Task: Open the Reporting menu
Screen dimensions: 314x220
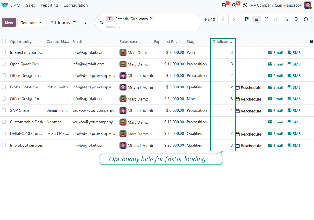Action: coord(49,5)
